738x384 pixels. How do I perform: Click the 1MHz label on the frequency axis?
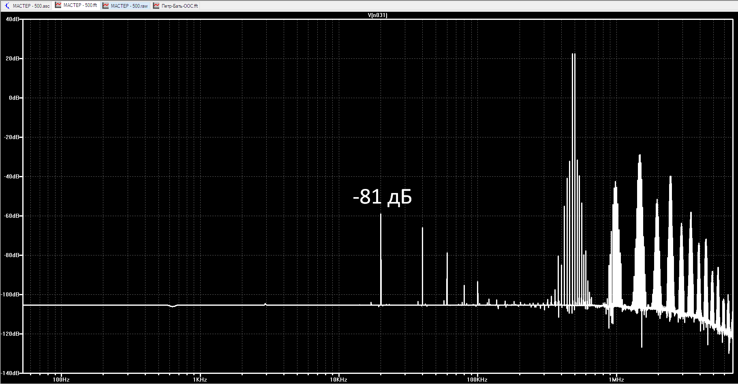point(616,380)
